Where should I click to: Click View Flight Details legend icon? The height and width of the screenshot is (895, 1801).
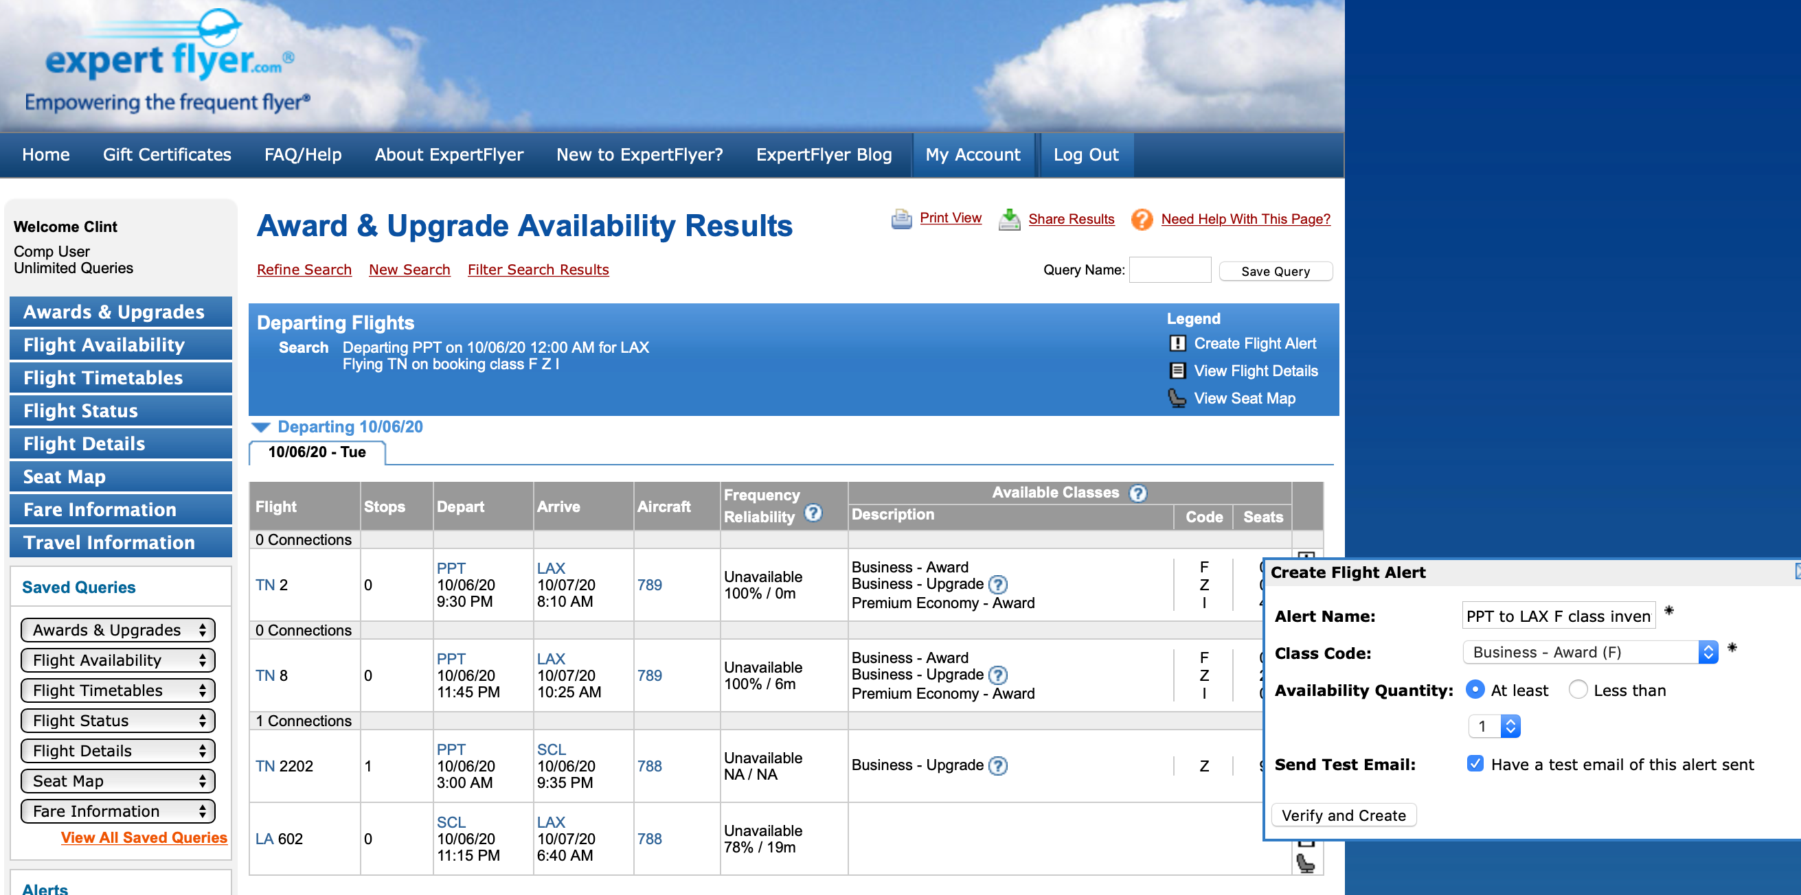point(1177,371)
